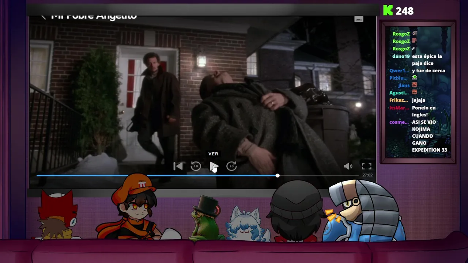Click the 248 viewer count
This screenshot has width=468, height=263.
[x=404, y=11]
